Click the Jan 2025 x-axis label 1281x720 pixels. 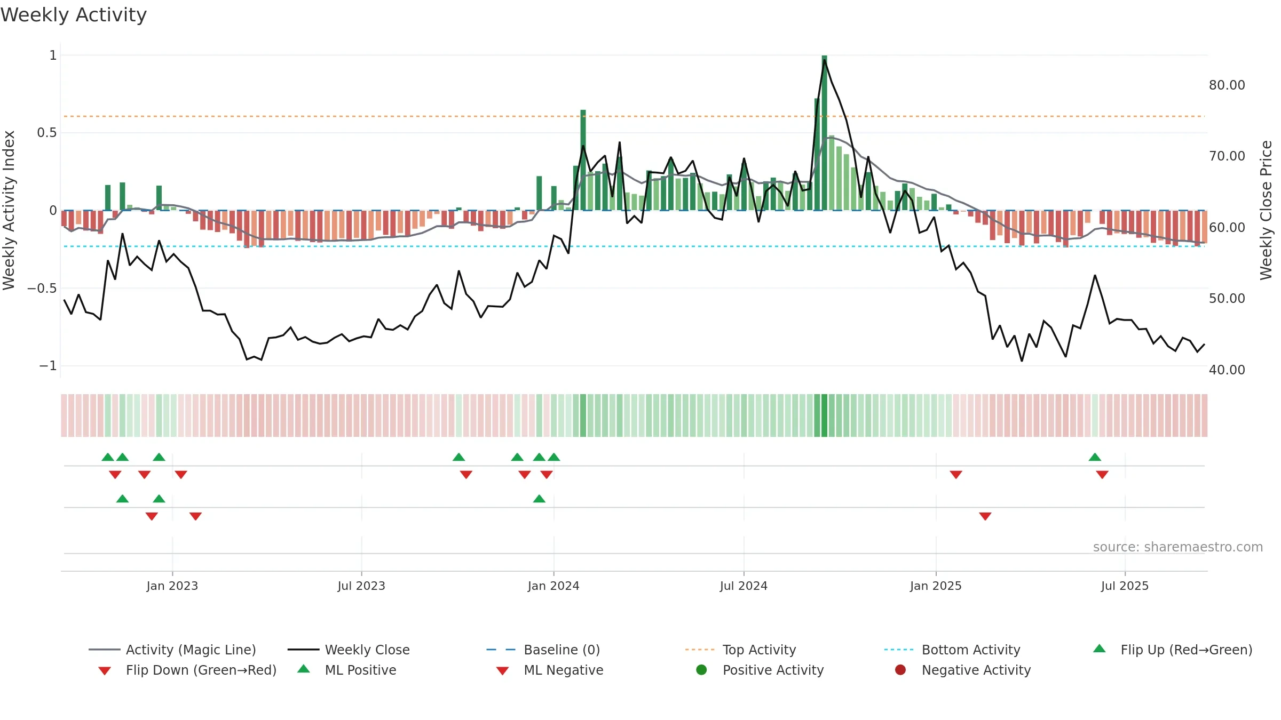(x=936, y=586)
